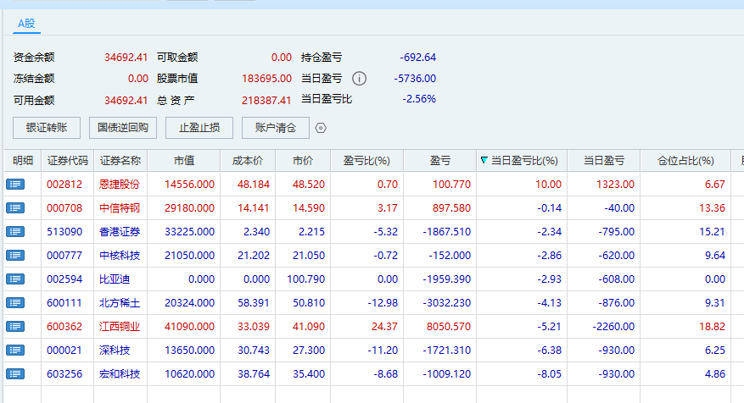
Task: Click 宏和科技 cost price 38.764
Action: point(254,373)
